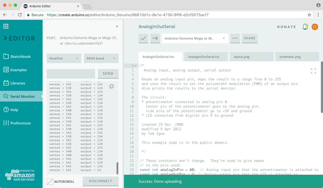
Task: Open the user profile avatar
Action: [315, 27]
